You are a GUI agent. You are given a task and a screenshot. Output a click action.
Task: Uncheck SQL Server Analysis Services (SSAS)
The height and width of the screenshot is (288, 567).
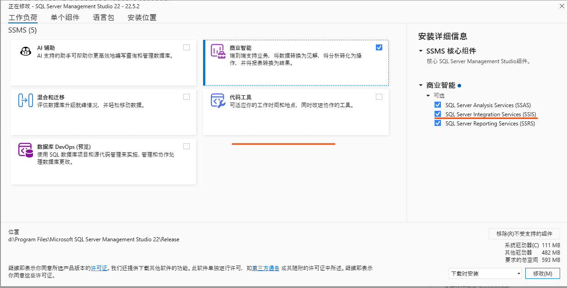tap(438, 105)
